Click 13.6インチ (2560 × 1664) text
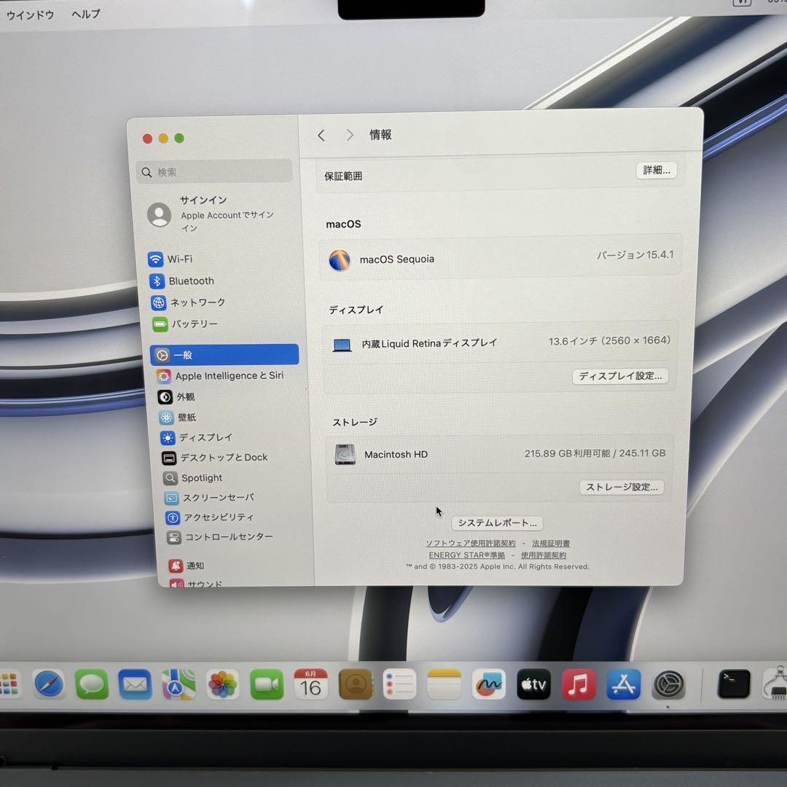The height and width of the screenshot is (787, 787). [609, 341]
